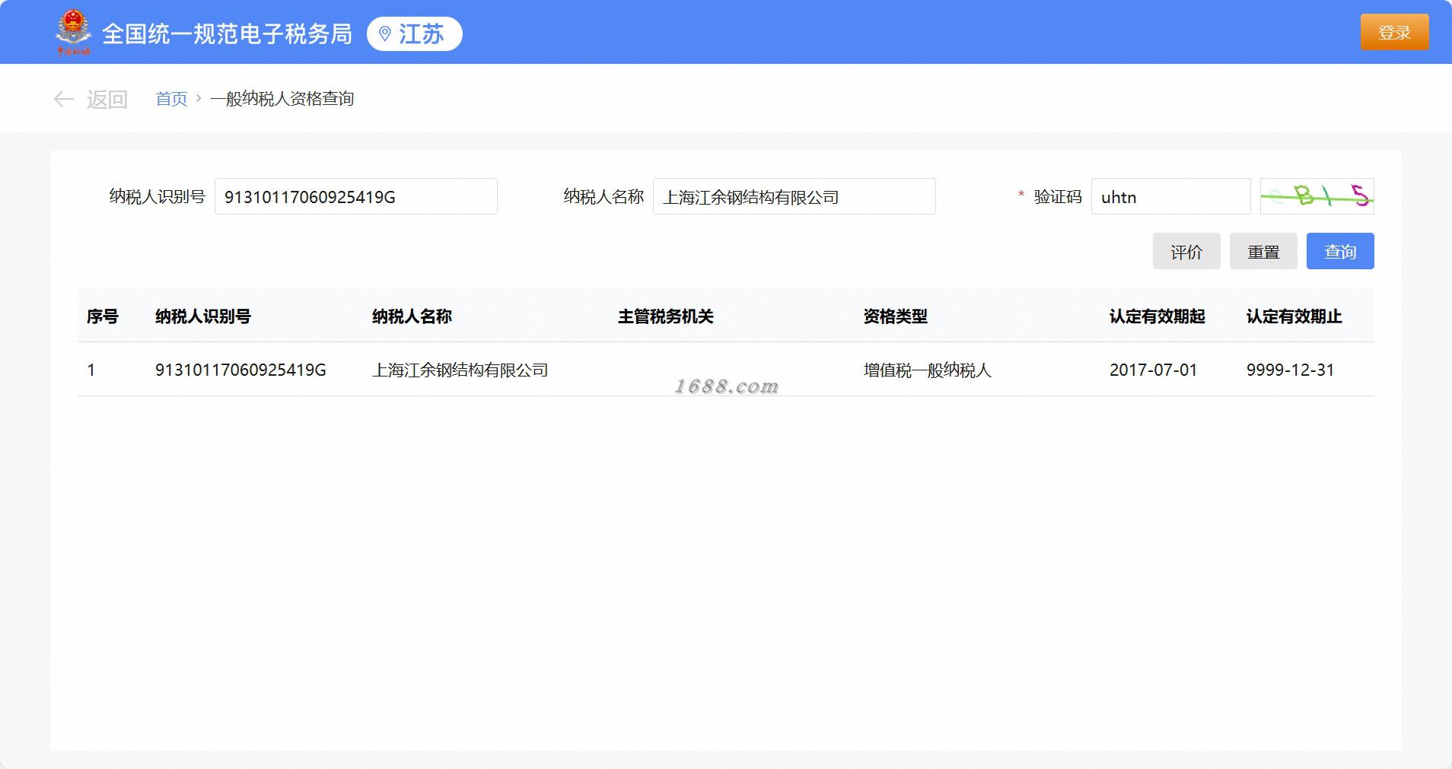1452x769 pixels.
Task: Select the 9999-12-31 date cell
Action: [1291, 370]
